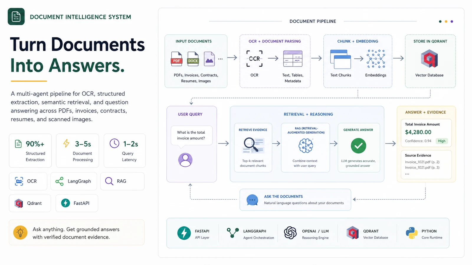Click 'Combine context with user query' caption
The image size is (472, 265).
click(305, 163)
